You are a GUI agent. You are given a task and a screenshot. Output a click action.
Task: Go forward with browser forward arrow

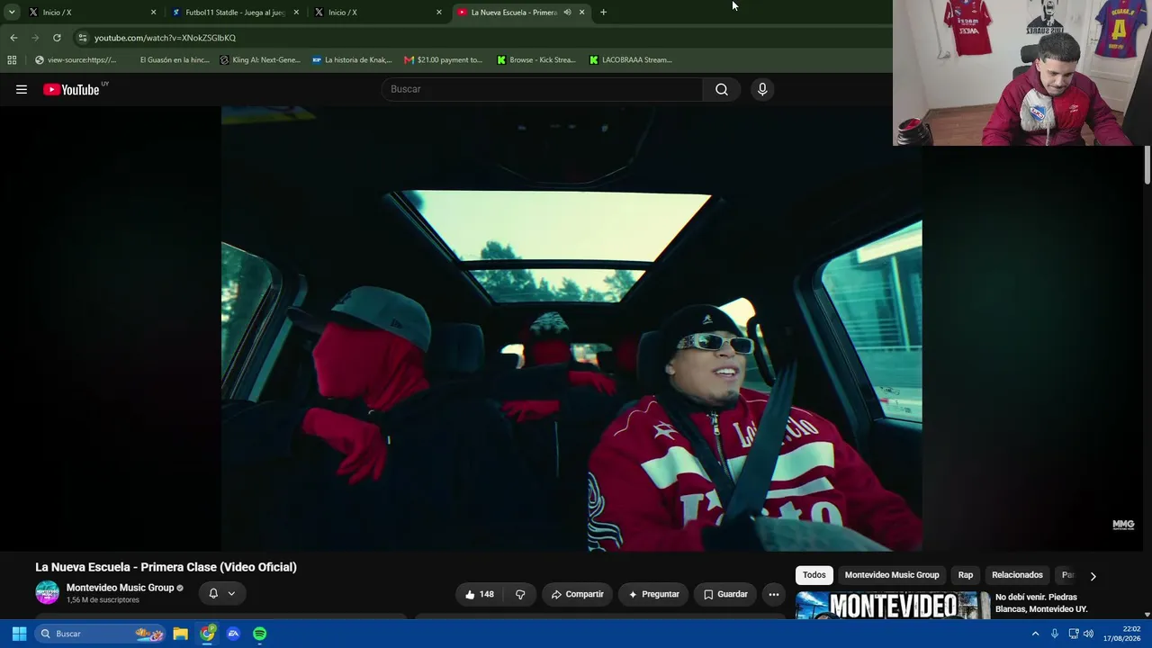(x=35, y=38)
